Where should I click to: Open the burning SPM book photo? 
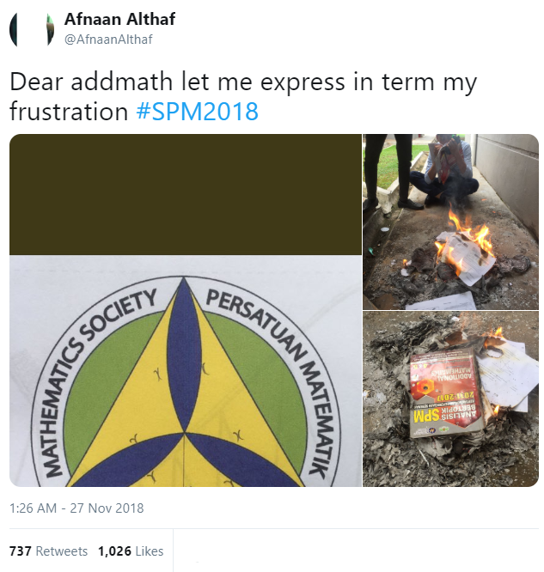pos(450,399)
